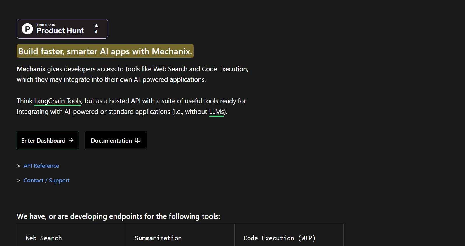This screenshot has height=246, width=465.
Task: Open the Documentation button
Action: [116, 140]
